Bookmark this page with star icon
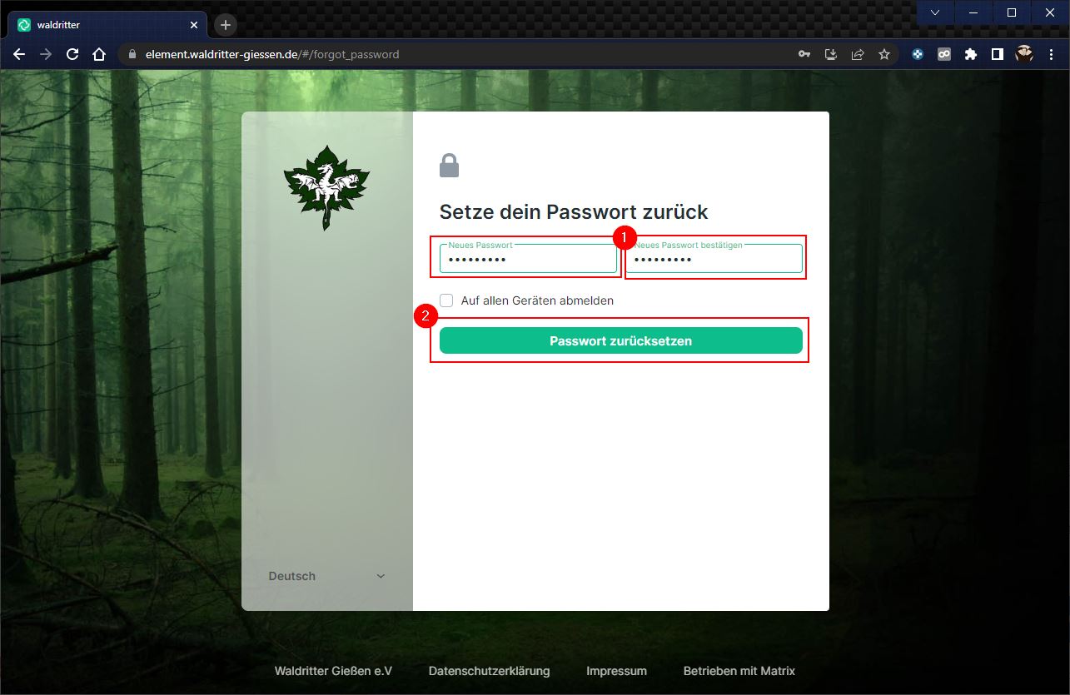This screenshot has height=695, width=1070. 883,54
